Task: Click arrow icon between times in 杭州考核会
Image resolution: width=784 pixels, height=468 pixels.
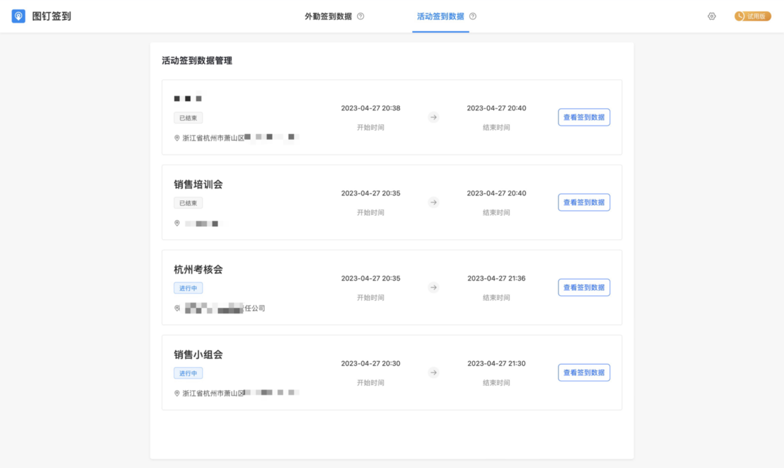Action: tap(433, 287)
